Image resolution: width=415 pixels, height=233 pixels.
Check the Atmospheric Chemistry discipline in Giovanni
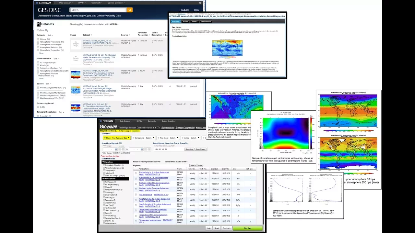[x=104, y=165]
